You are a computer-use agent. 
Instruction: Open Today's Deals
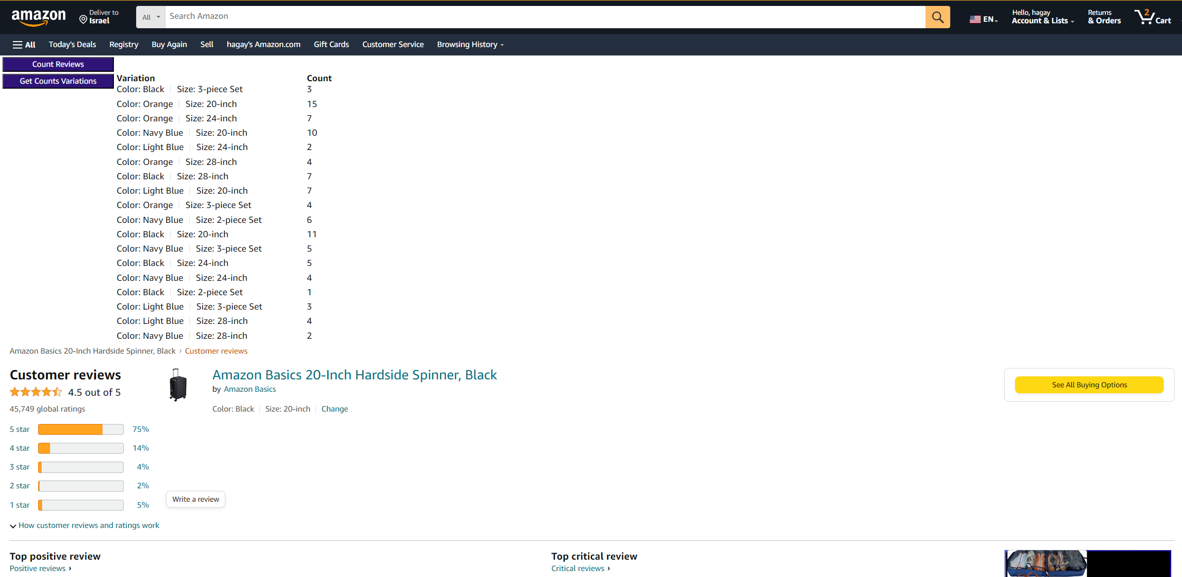(x=72, y=45)
